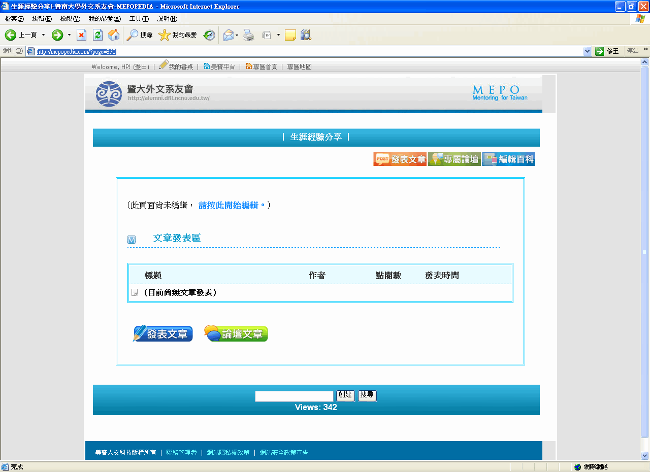The width and height of the screenshot is (650, 472).
Task: Expand the Forward button dropdown arrow
Action: pyautogui.click(x=69, y=35)
